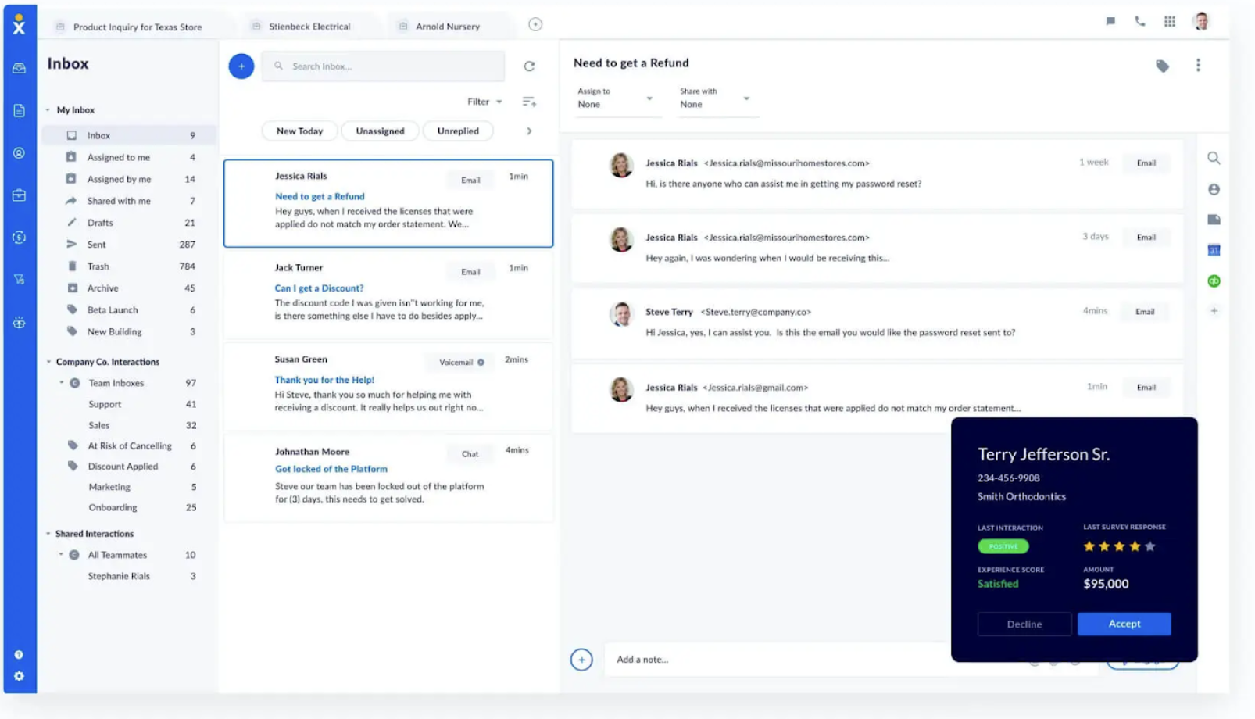Click the tag icon above the conversation
1255x719 pixels.
click(1162, 66)
